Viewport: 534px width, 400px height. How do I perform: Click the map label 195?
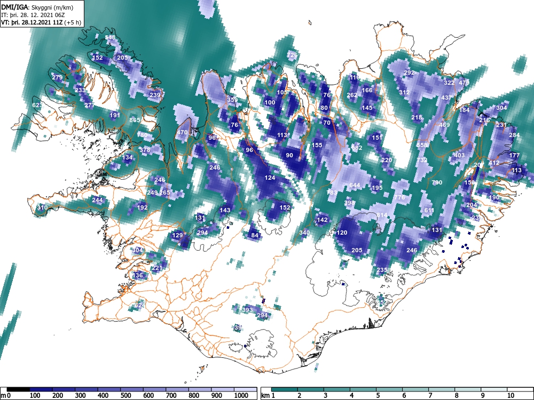(377, 188)
